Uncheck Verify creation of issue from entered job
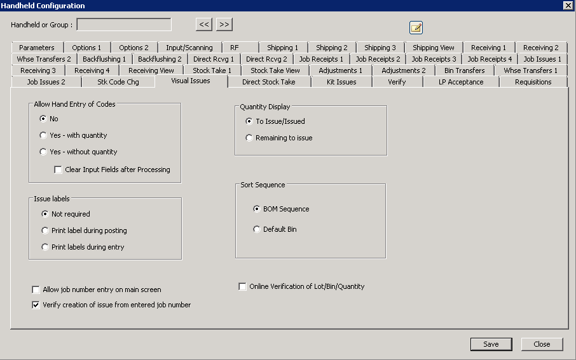The image size is (576, 360). click(36, 305)
